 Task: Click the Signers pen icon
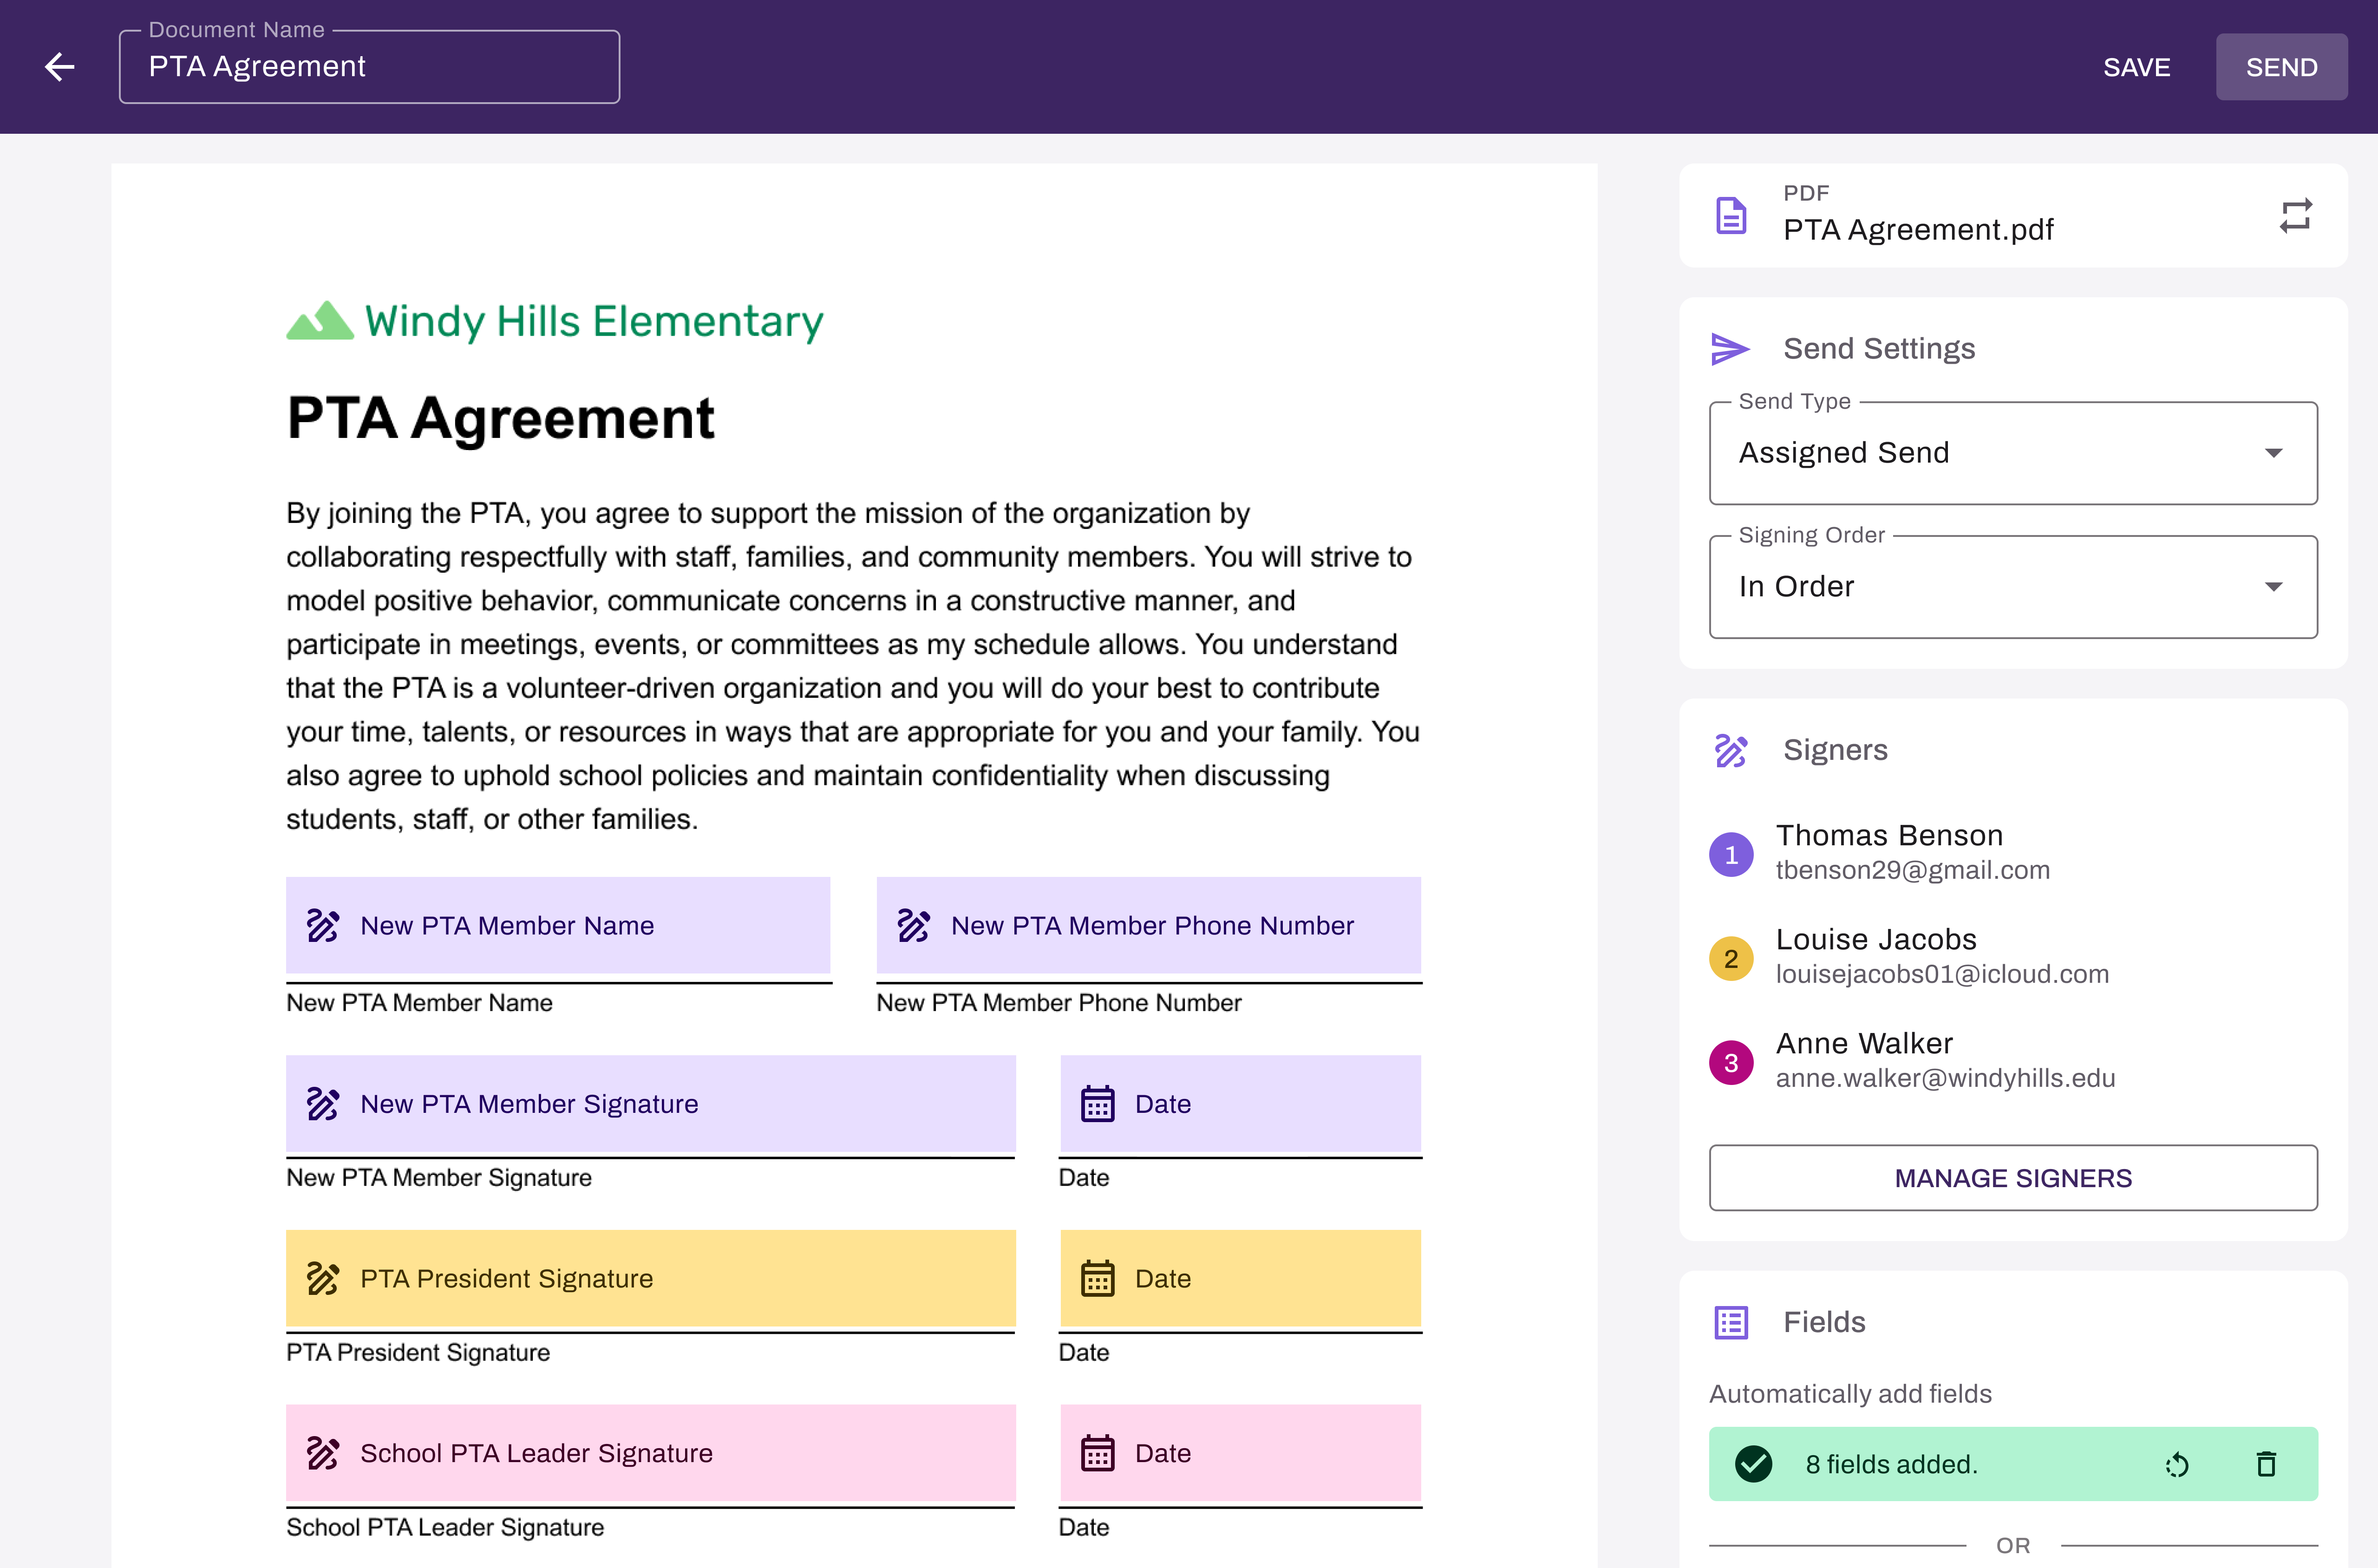(1731, 750)
